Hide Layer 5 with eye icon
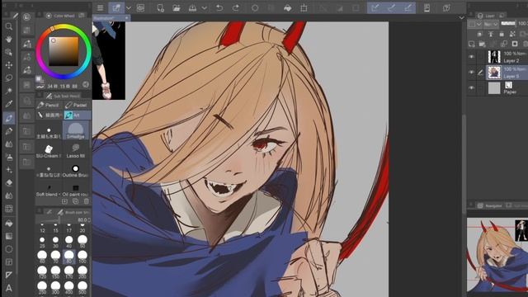Viewport: 528px width, 297px height. tap(471, 73)
